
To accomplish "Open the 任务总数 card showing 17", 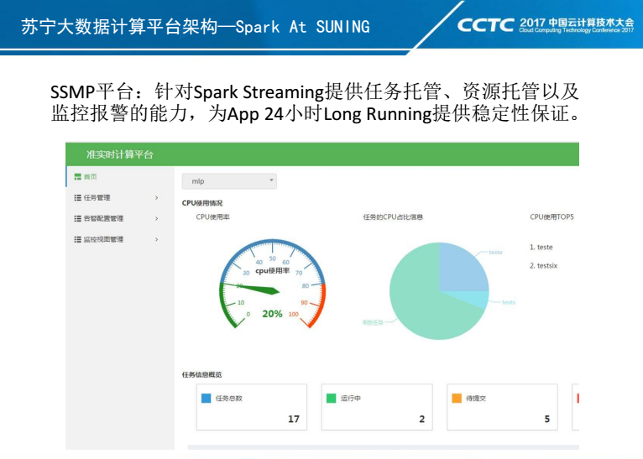I will click(252, 407).
